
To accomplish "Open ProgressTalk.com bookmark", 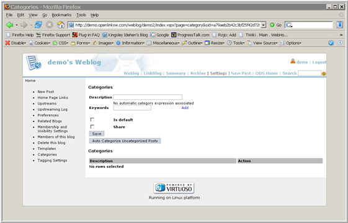I will coord(190,35).
